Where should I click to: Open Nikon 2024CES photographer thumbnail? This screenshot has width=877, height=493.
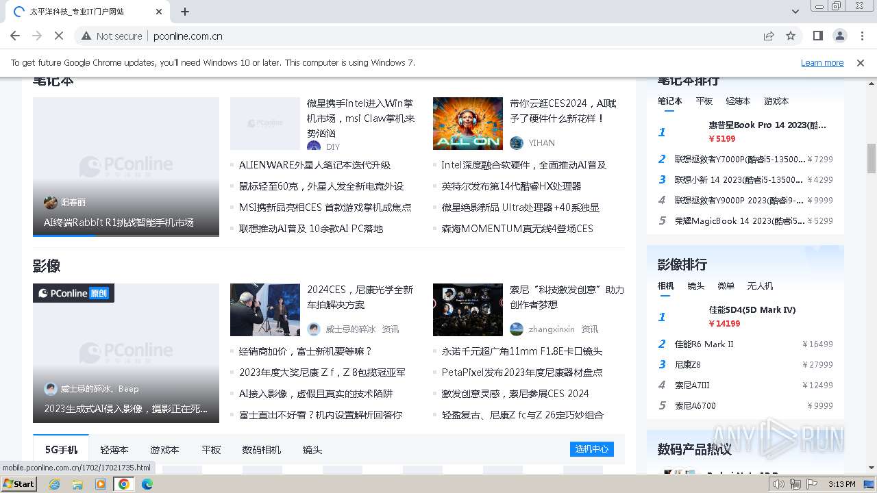click(x=265, y=309)
